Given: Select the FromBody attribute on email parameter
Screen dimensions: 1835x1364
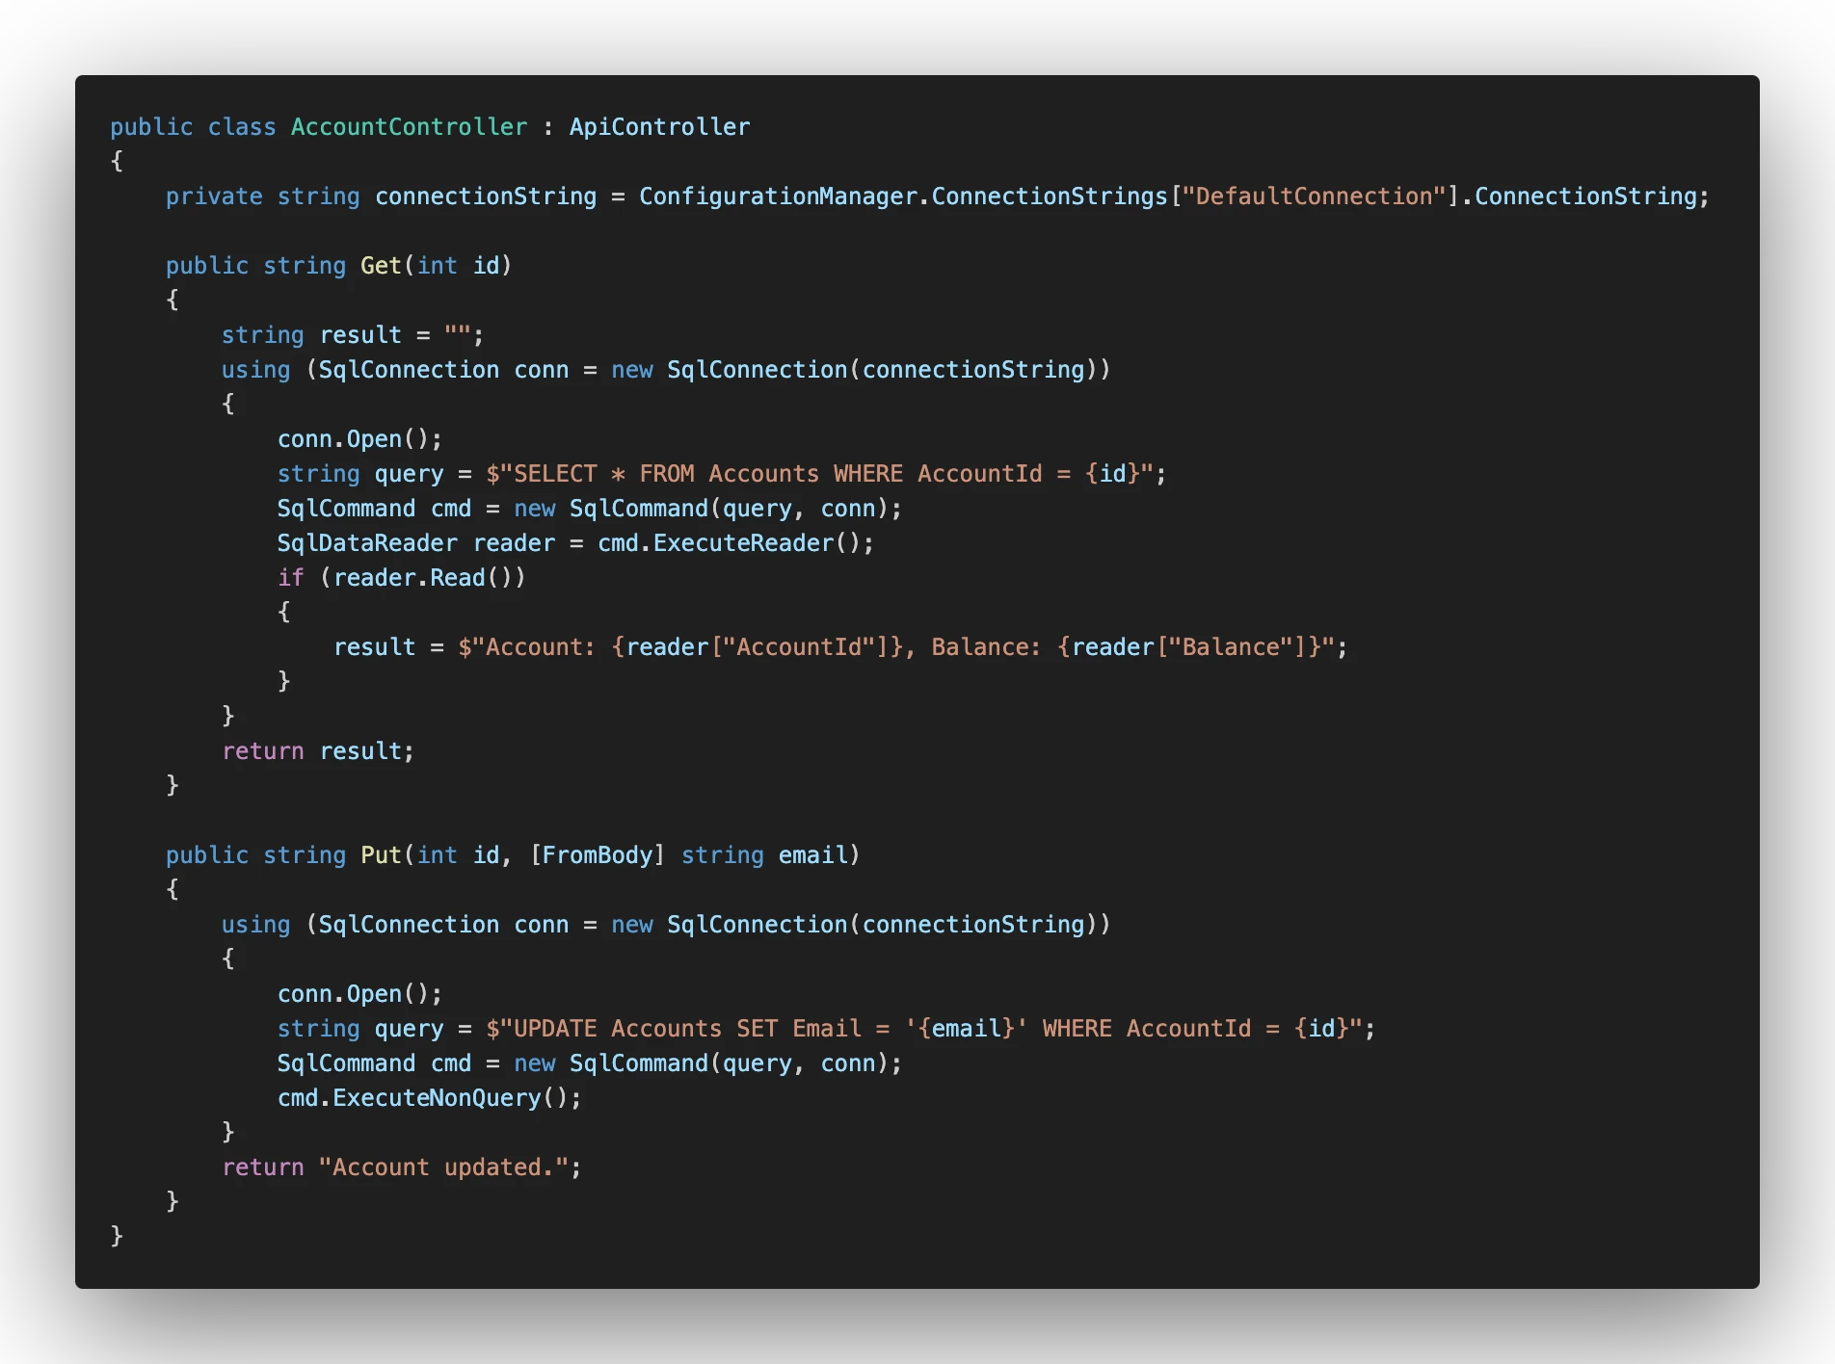Looking at the screenshot, I should 598,854.
